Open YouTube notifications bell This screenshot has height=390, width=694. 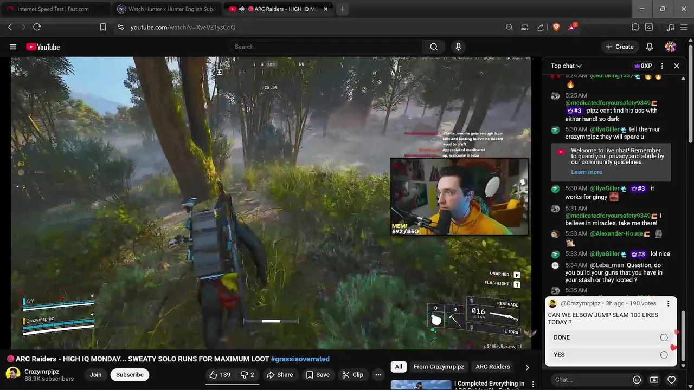click(x=650, y=47)
